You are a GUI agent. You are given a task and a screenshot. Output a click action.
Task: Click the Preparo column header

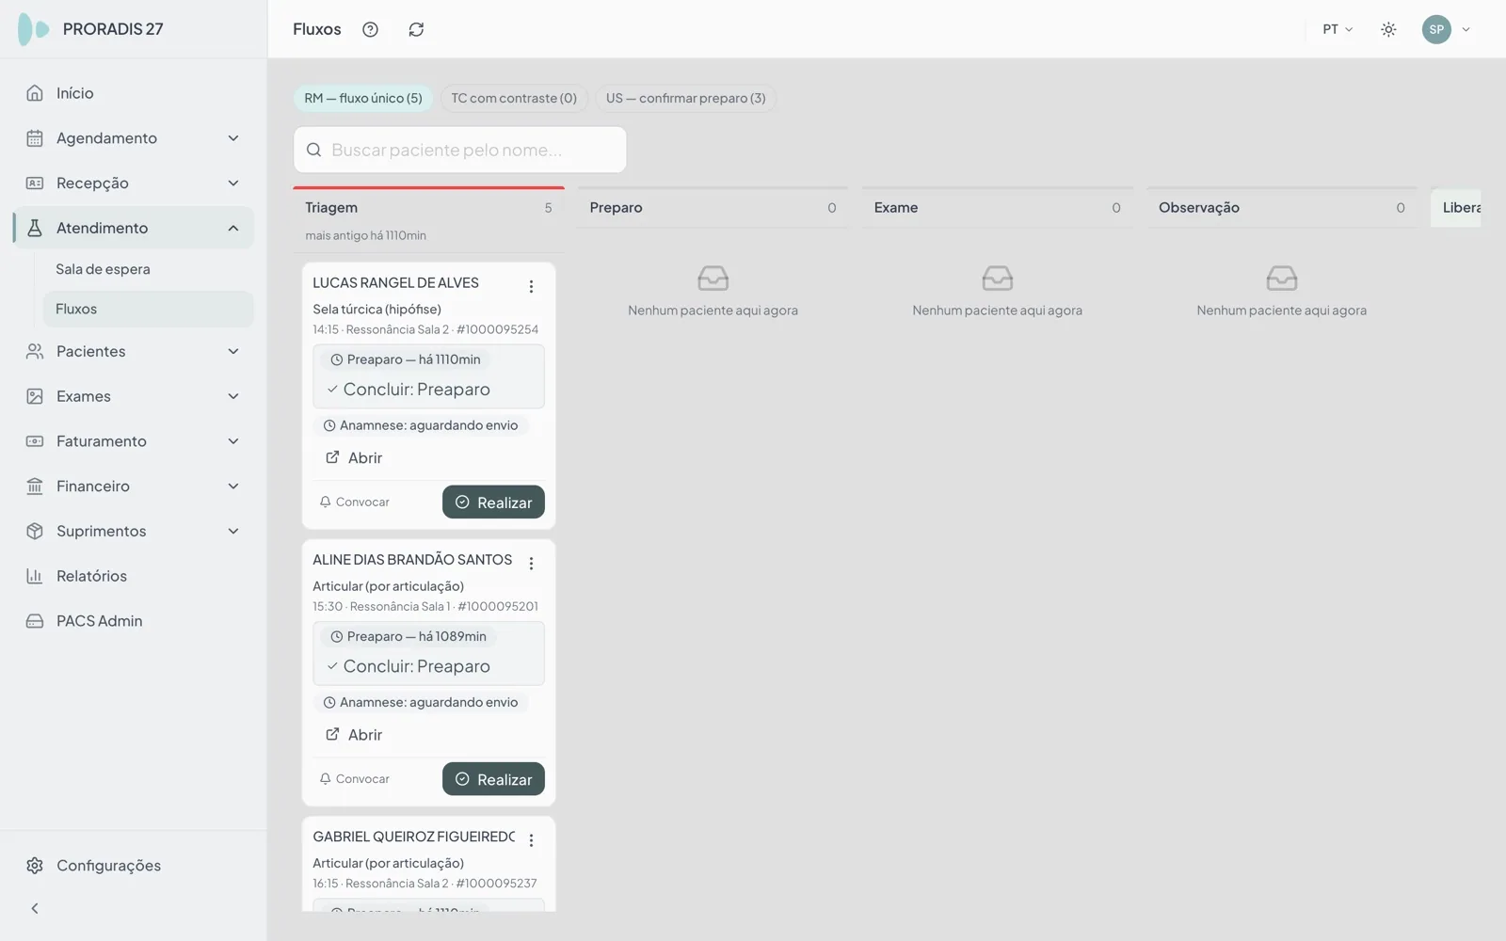713,208
